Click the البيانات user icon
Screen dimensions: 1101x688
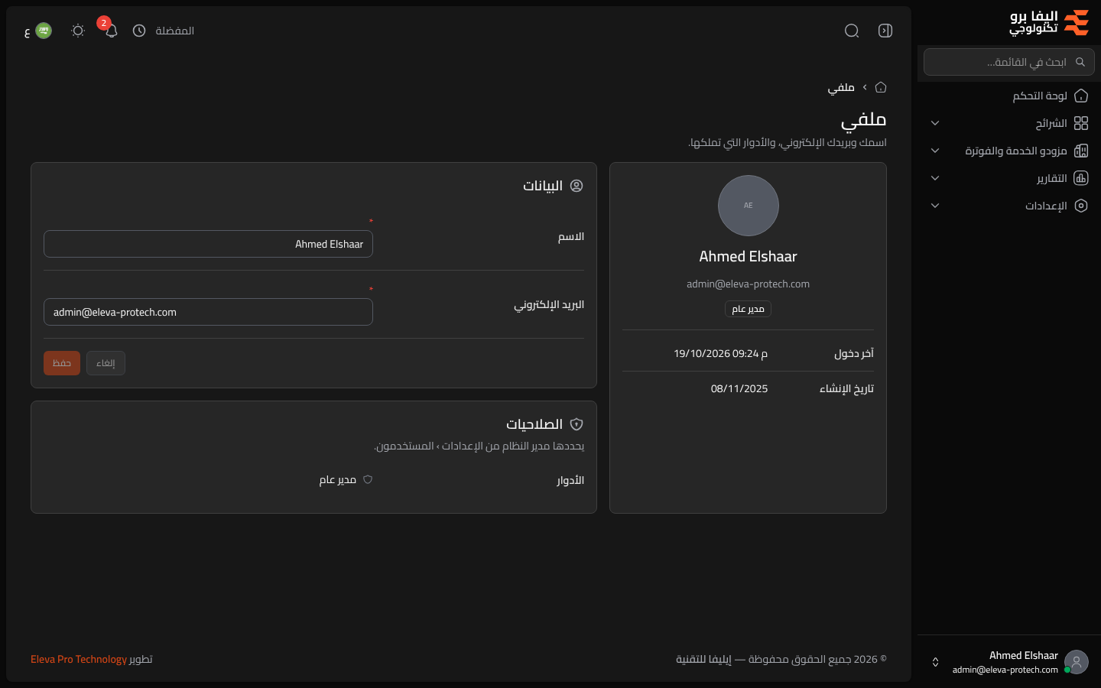[576, 186]
